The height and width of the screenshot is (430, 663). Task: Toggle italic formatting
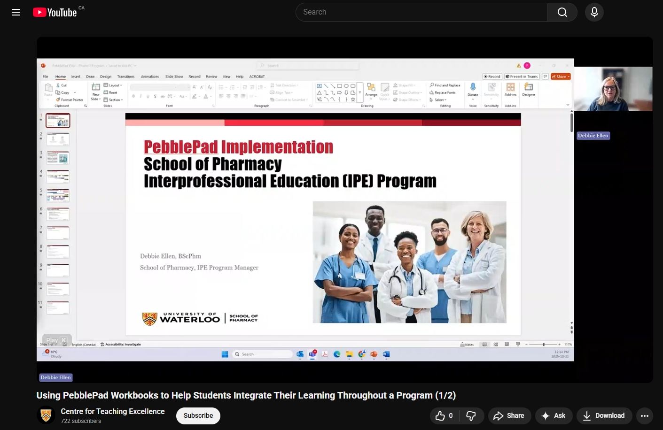pos(140,96)
